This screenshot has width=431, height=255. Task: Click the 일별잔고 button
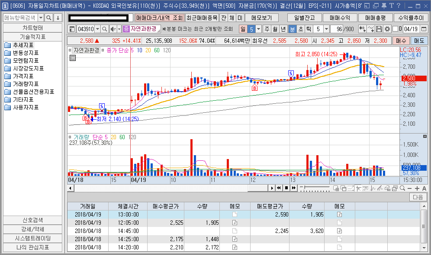point(305,18)
